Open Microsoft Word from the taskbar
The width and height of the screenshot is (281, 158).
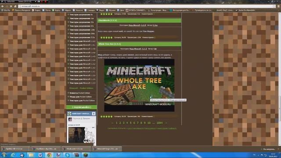(40, 155)
